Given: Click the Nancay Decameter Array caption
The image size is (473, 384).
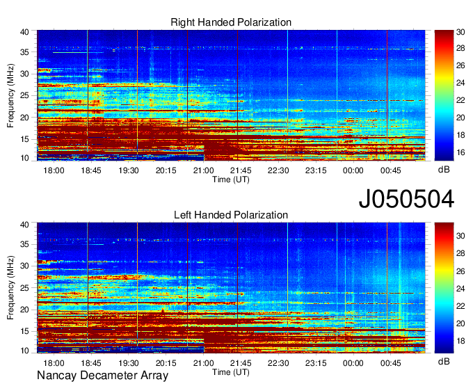Looking at the screenshot, I should [102, 376].
